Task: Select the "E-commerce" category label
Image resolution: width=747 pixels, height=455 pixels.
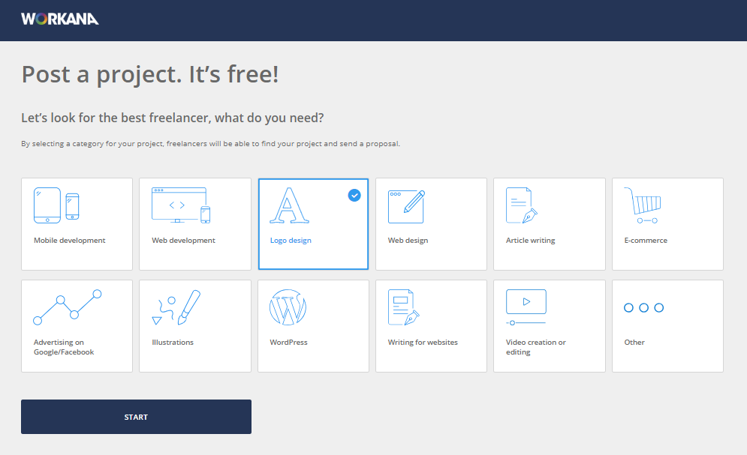Action: [646, 241]
